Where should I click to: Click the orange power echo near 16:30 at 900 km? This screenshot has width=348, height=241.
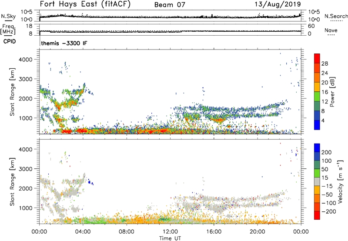point(219,120)
